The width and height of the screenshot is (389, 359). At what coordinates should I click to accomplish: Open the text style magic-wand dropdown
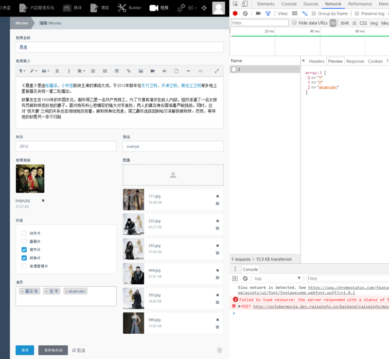[x=34, y=71]
